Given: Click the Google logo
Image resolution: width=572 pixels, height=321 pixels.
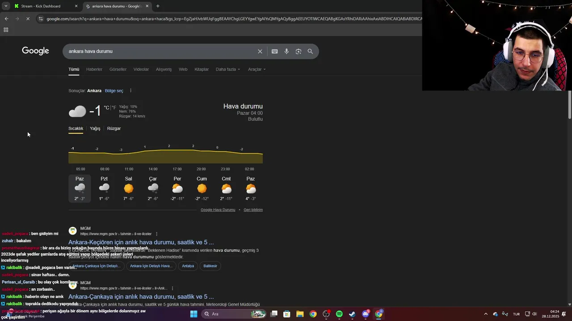Looking at the screenshot, I should (x=35, y=51).
